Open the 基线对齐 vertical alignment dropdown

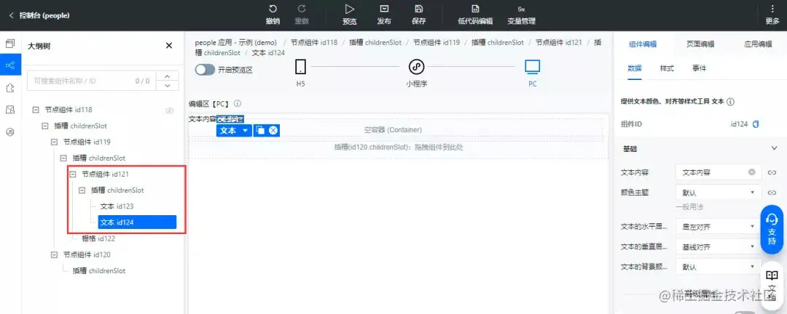[719, 247]
